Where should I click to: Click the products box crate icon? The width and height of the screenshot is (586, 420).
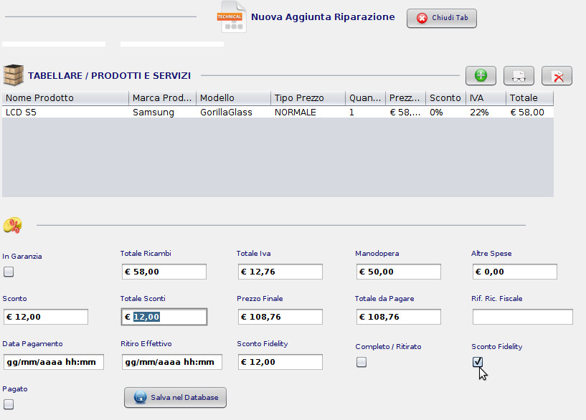point(14,75)
